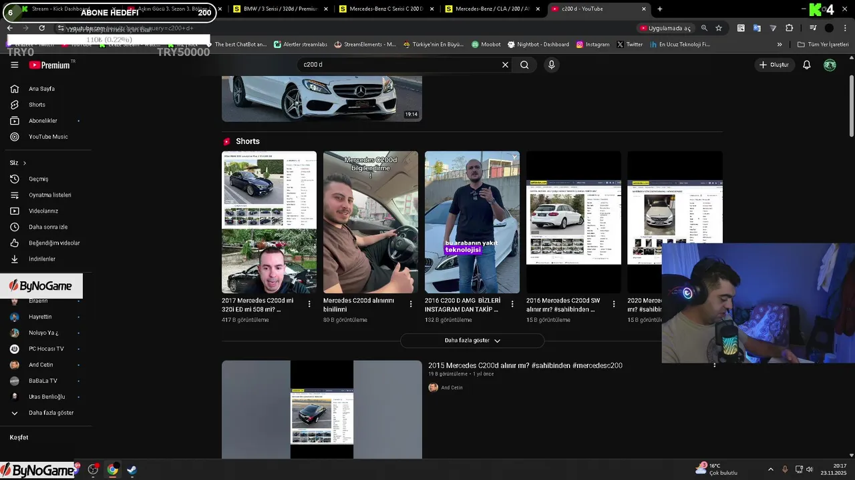The image size is (855, 480).
Task: Bookmark this page with the star icon
Action: pos(719,28)
